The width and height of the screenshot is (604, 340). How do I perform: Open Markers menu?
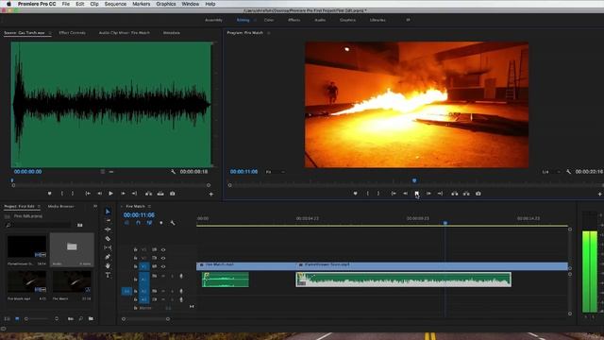pyautogui.click(x=142, y=4)
